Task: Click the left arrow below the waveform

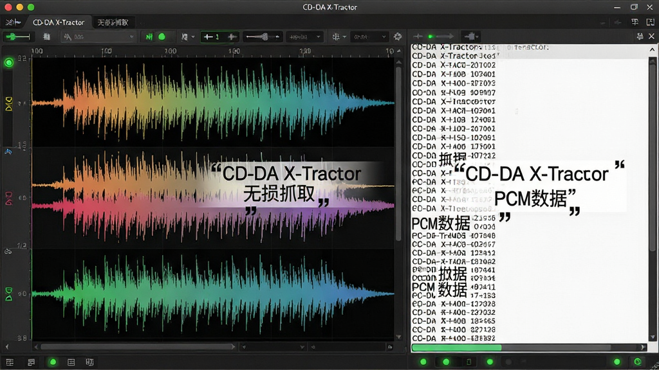Action: coord(6,347)
